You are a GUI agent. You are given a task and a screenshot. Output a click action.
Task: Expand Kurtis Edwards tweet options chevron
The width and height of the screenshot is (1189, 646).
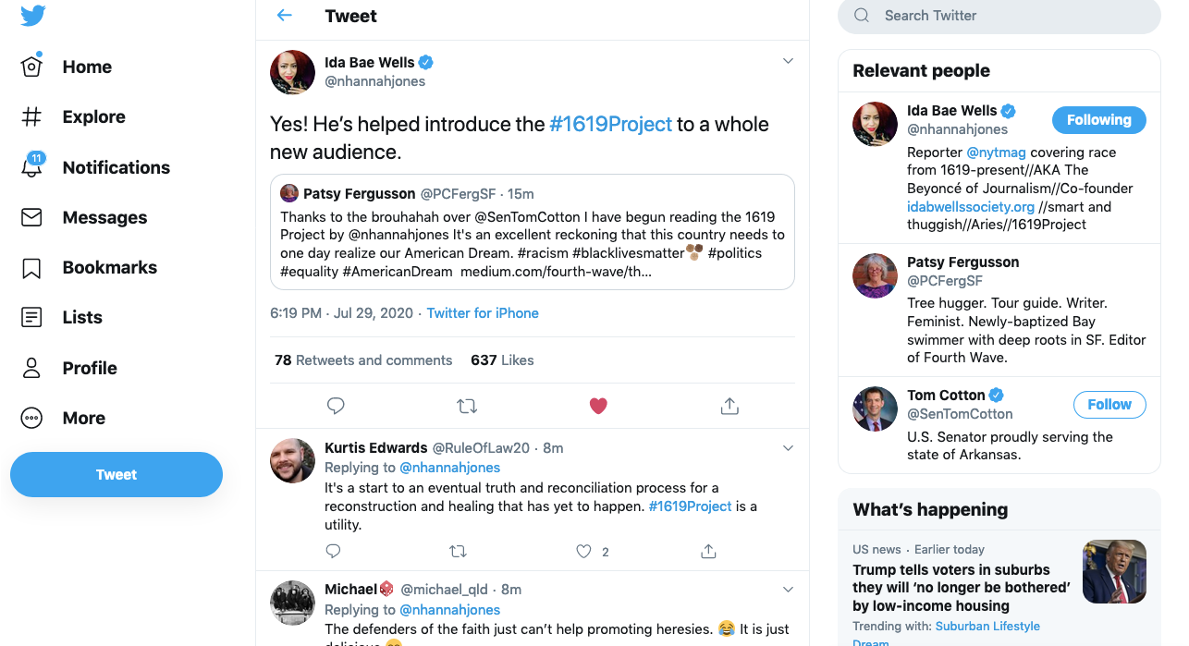point(788,448)
